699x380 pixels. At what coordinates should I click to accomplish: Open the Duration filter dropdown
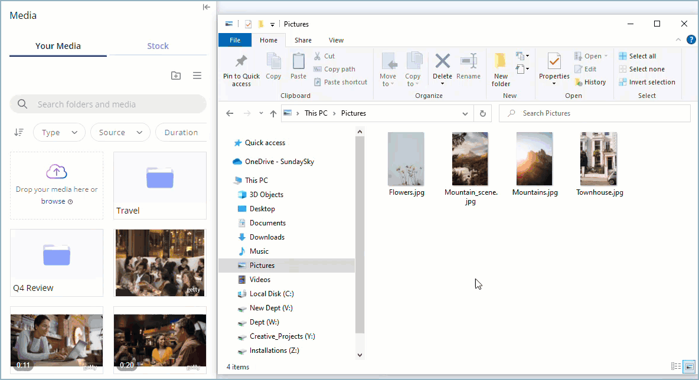coord(181,132)
